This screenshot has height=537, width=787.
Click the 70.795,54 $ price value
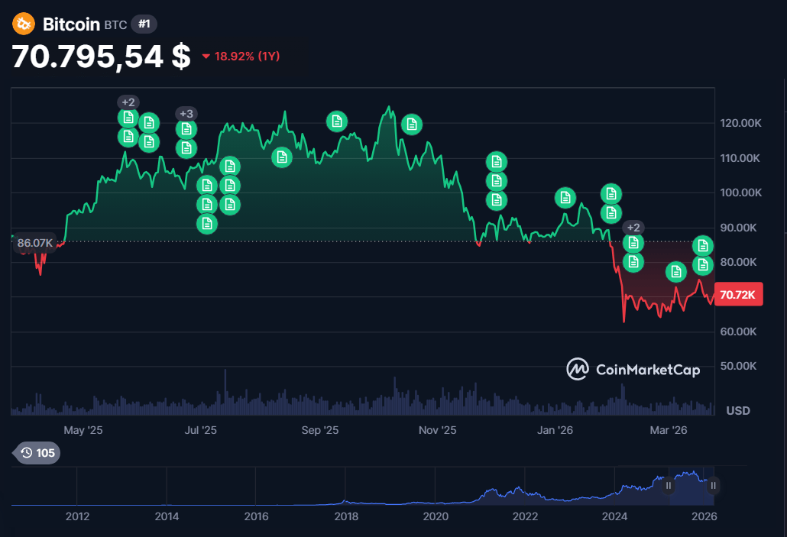[101, 57]
